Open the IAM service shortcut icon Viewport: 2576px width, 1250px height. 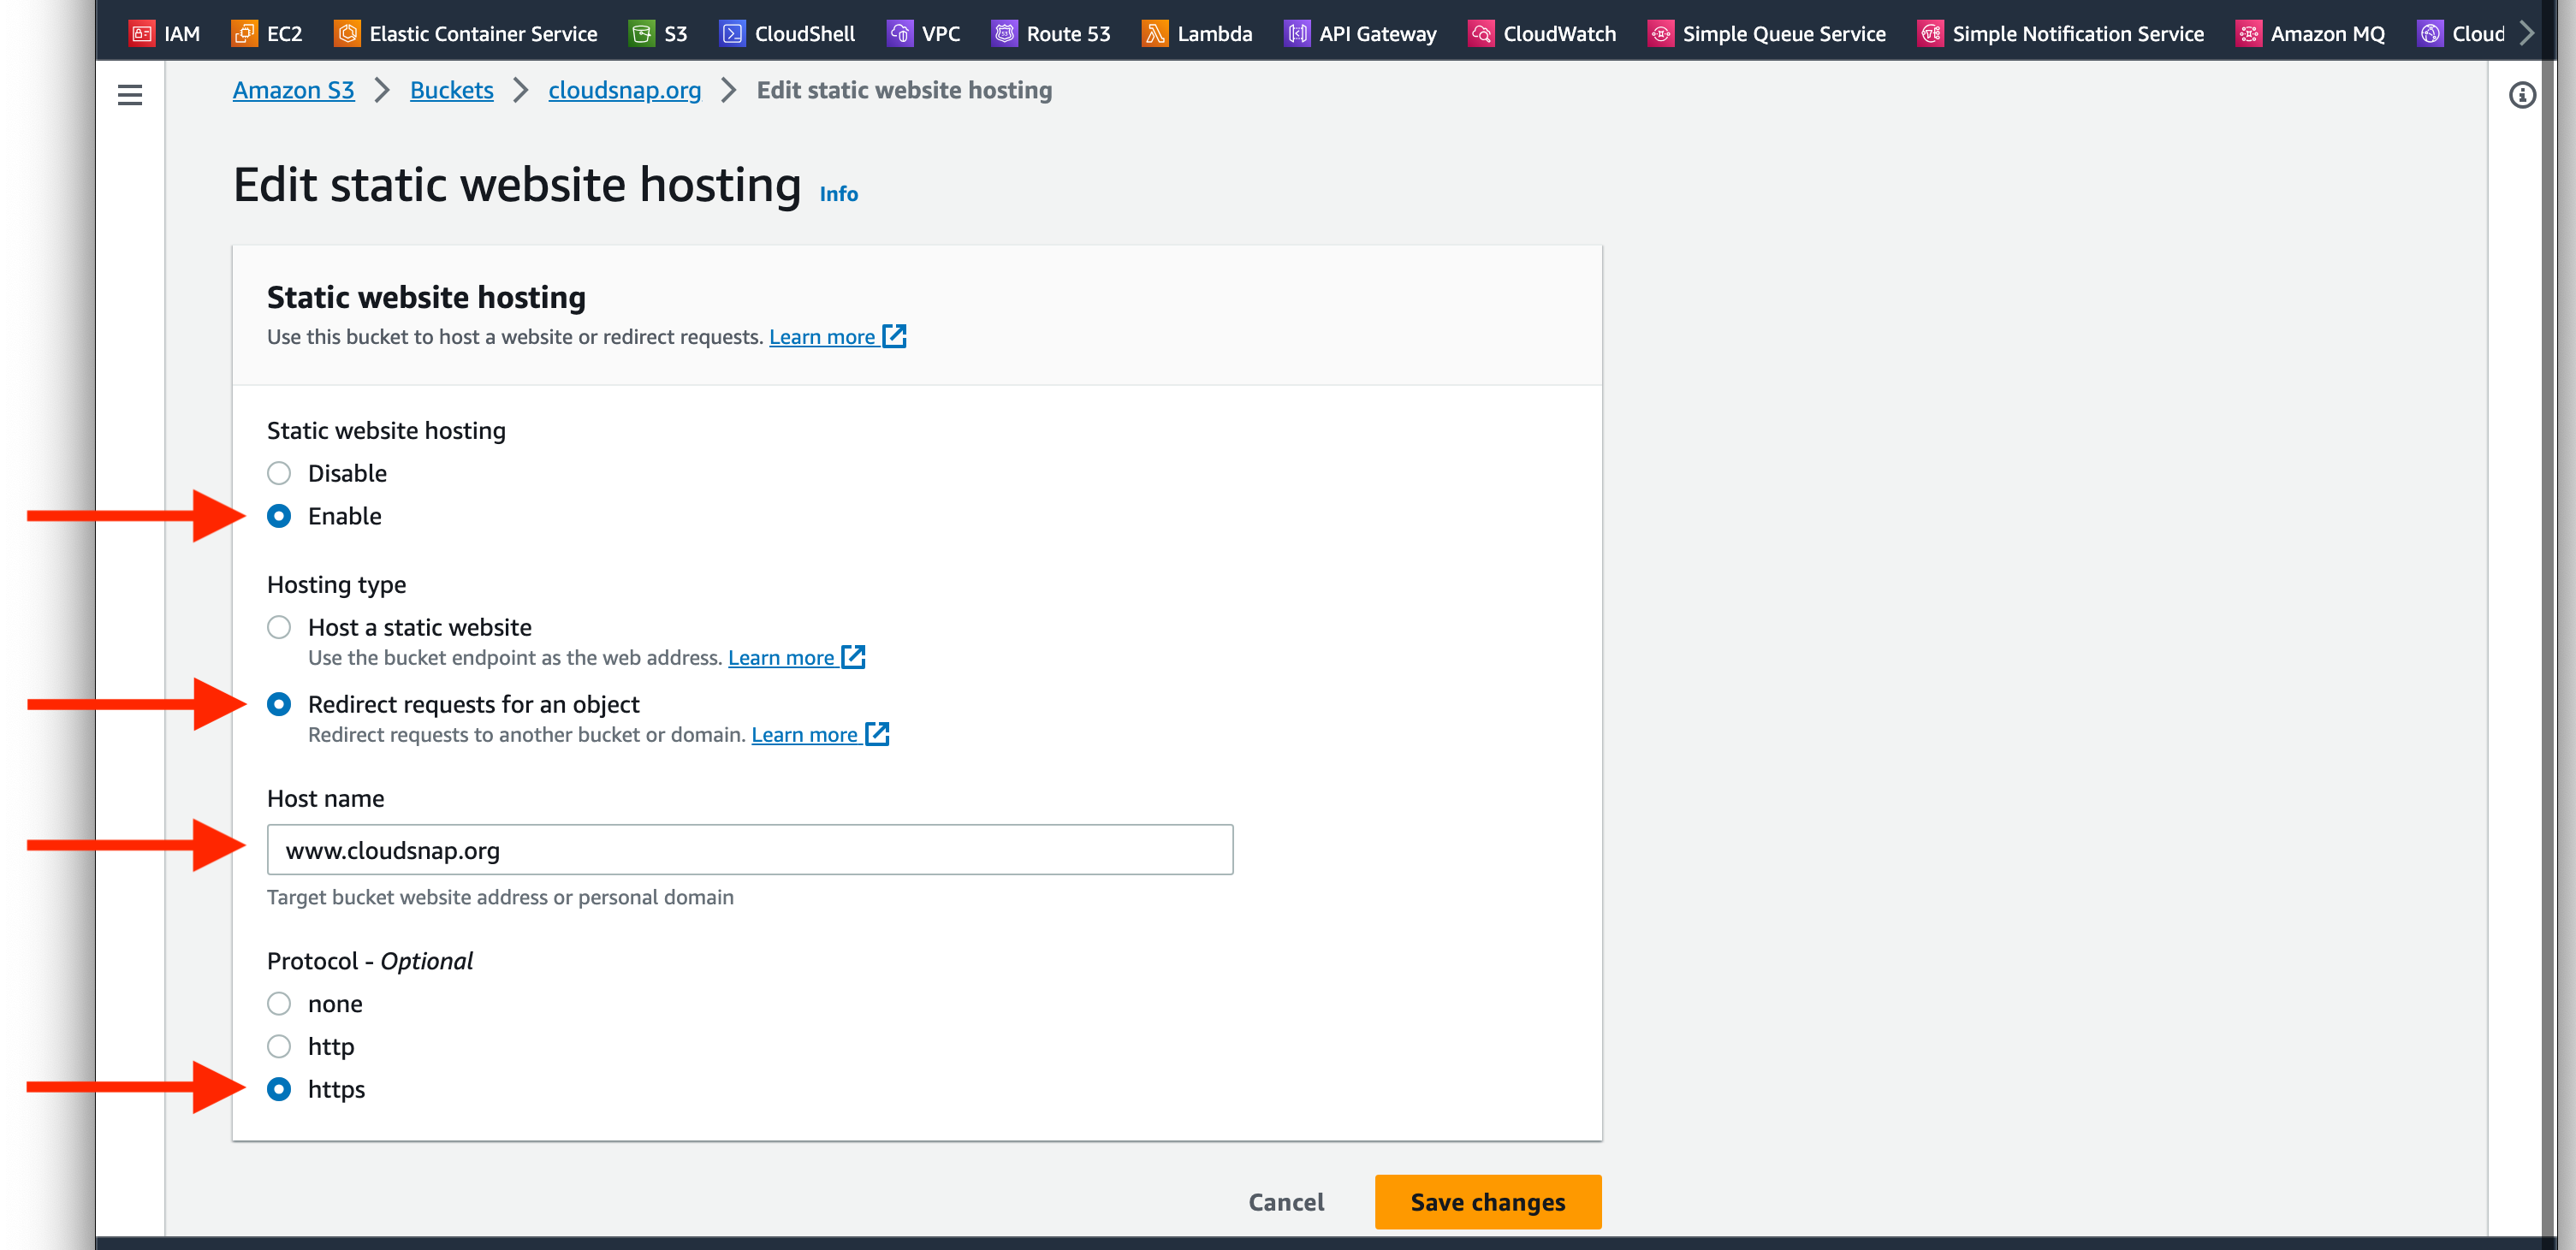tap(142, 34)
